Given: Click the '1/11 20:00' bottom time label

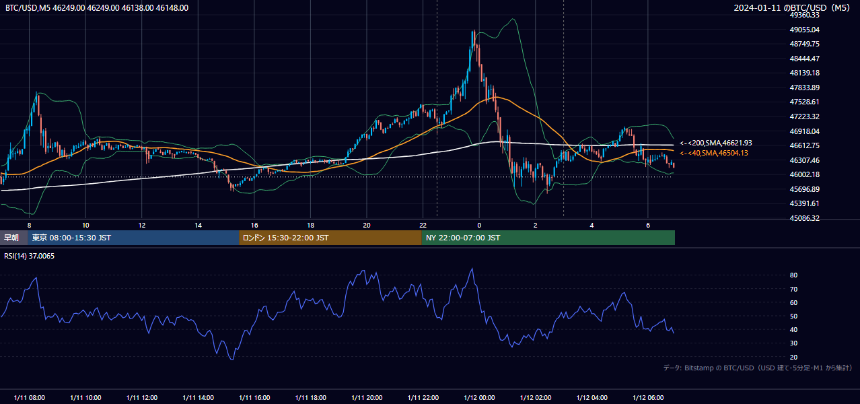Looking at the screenshot, I should (367, 398).
